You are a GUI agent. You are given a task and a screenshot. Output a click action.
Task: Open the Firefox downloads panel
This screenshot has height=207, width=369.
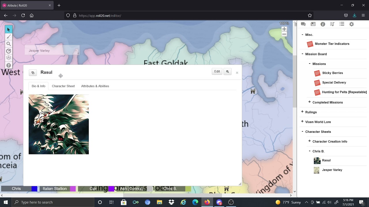pos(355,16)
